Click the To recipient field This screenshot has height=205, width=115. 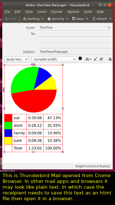coord(75,34)
